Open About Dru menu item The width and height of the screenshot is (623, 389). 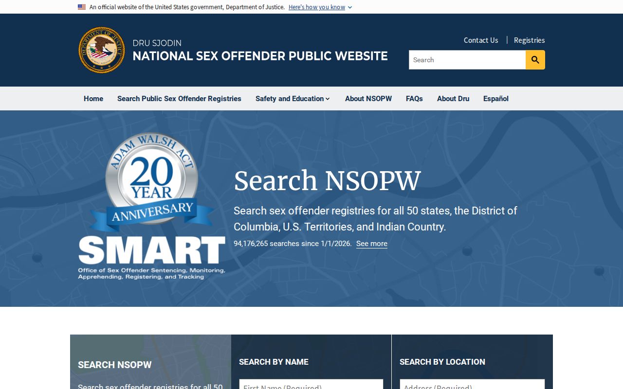tap(453, 99)
